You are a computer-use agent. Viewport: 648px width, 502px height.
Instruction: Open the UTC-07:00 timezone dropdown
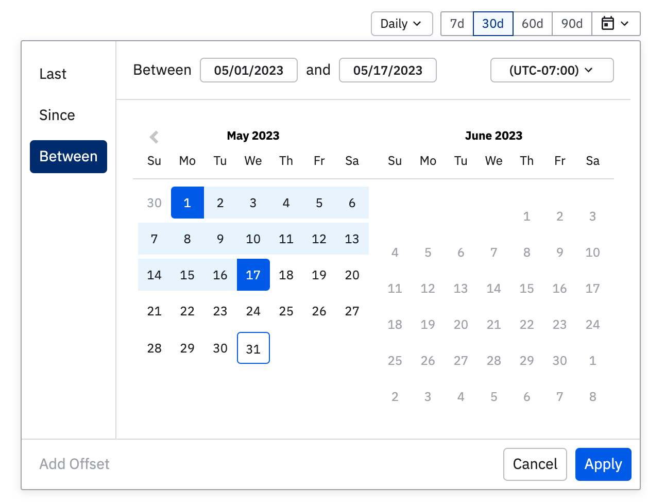[x=552, y=70]
